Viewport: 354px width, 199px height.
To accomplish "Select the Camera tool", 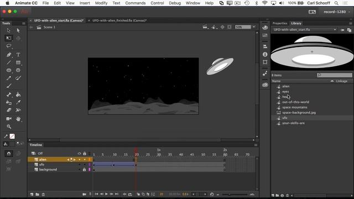I will click(x=9, y=119).
